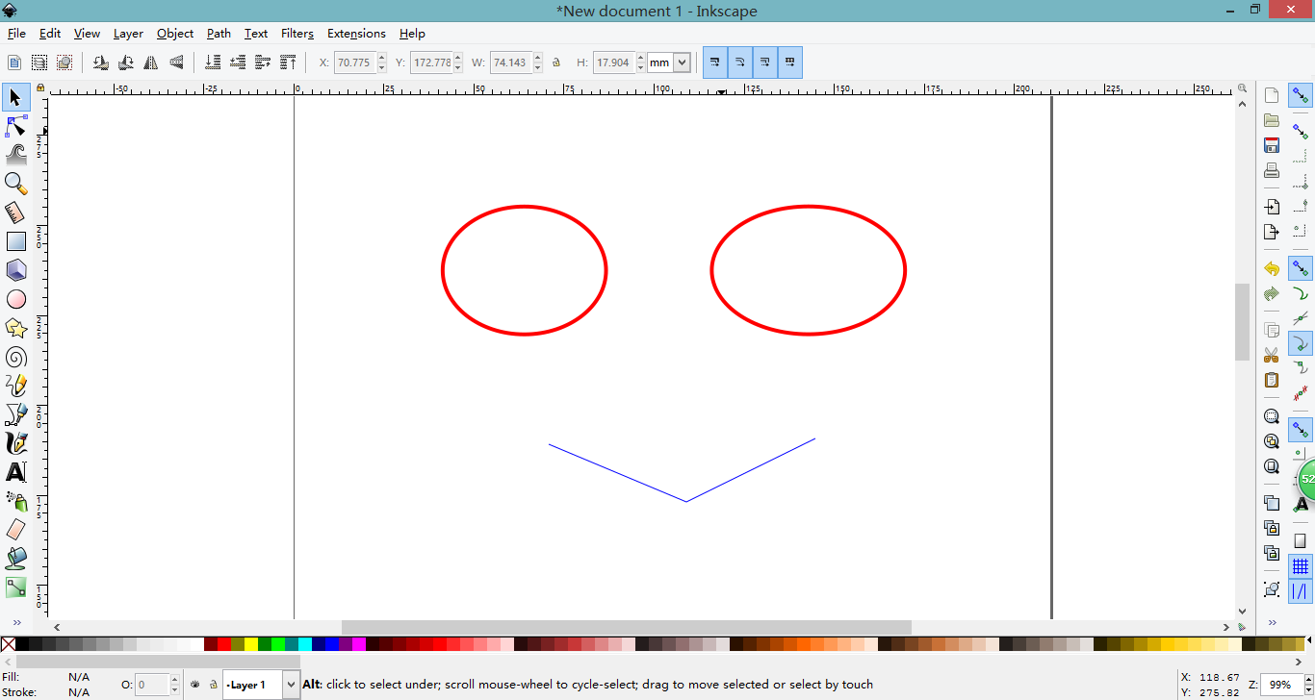Expand the Layer 1 layer dropdown

coord(290,685)
